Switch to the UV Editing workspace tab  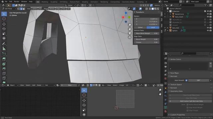[x=64, y=2]
